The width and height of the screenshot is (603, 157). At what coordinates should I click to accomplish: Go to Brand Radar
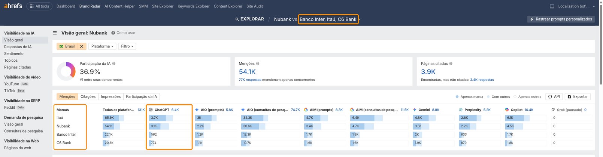(x=90, y=6)
